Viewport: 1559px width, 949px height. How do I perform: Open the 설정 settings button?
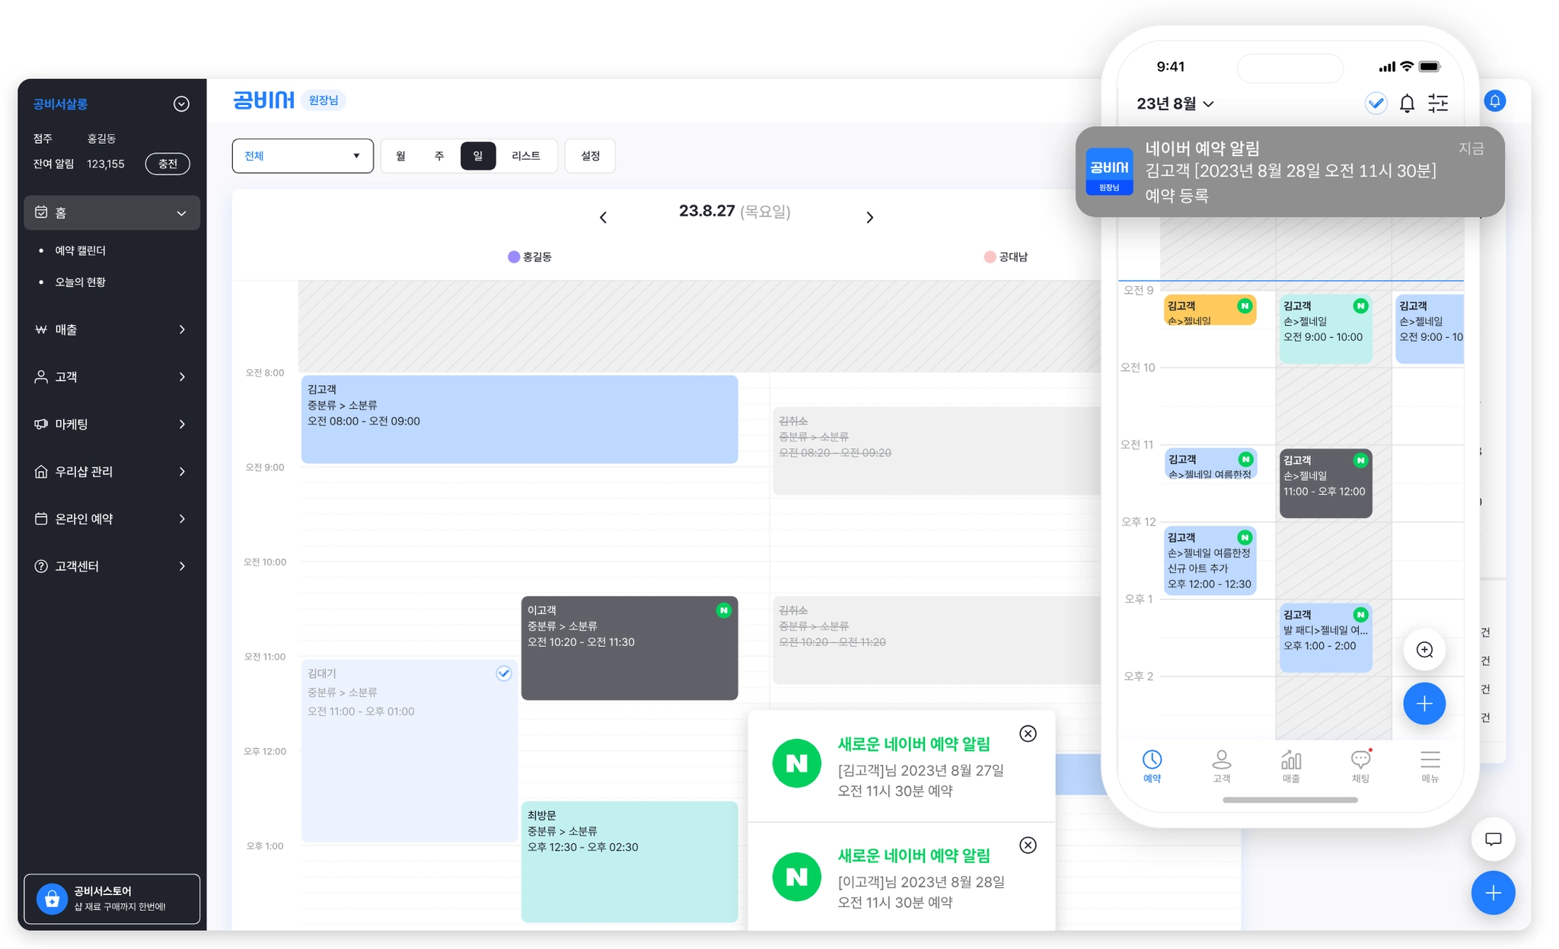[590, 156]
